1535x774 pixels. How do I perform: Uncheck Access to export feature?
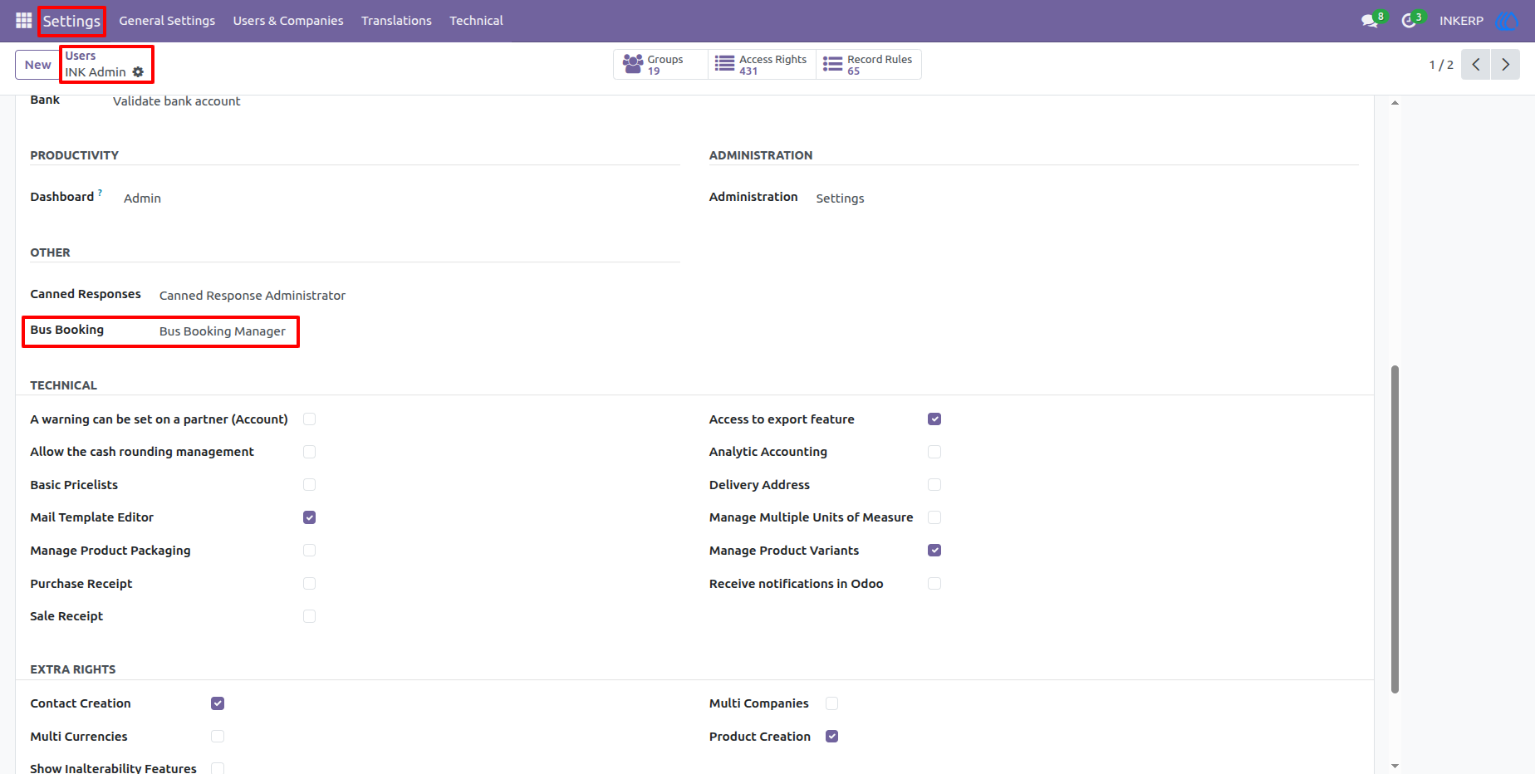[x=934, y=419]
